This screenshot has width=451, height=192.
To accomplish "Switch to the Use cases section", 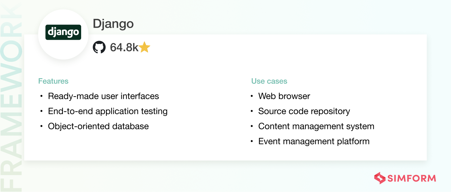I will pyautogui.click(x=269, y=81).
